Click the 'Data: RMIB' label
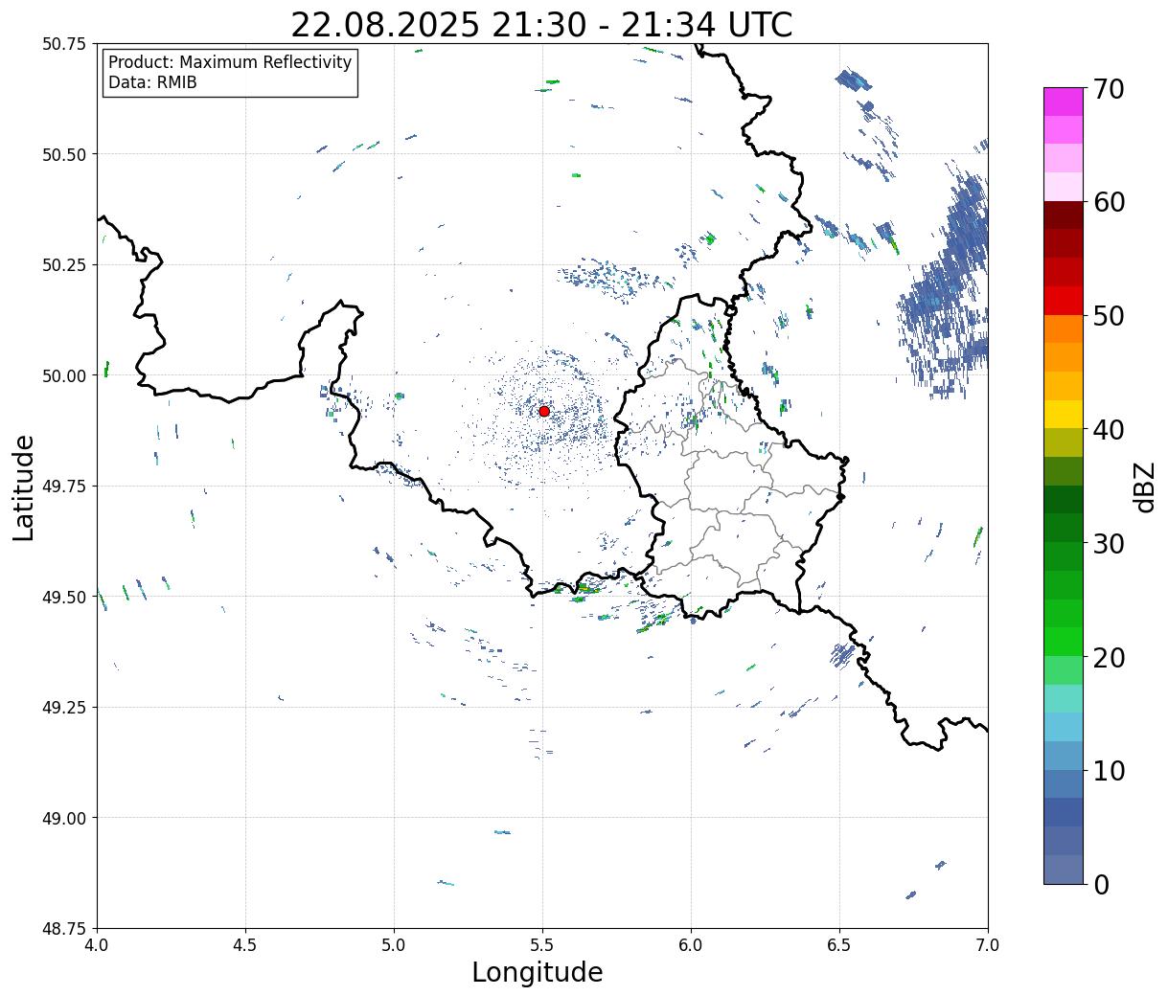The image size is (1168, 996). point(152,83)
